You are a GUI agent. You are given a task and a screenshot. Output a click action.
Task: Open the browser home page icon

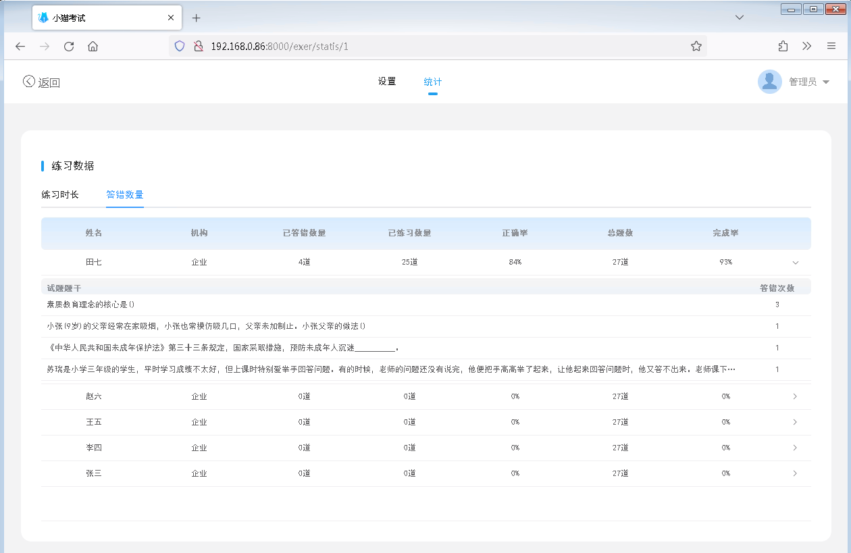click(x=93, y=47)
